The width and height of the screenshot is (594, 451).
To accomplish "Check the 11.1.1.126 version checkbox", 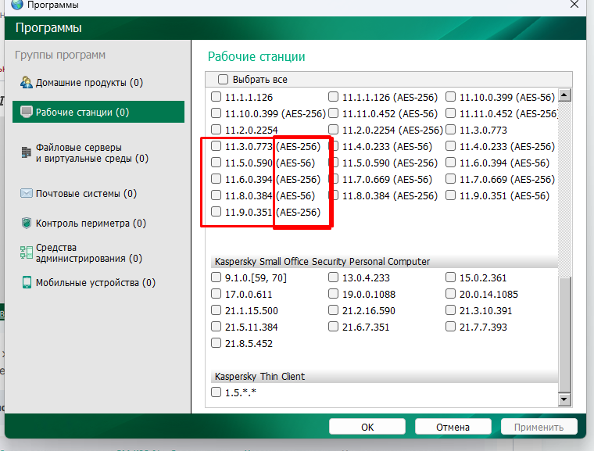I will (216, 97).
